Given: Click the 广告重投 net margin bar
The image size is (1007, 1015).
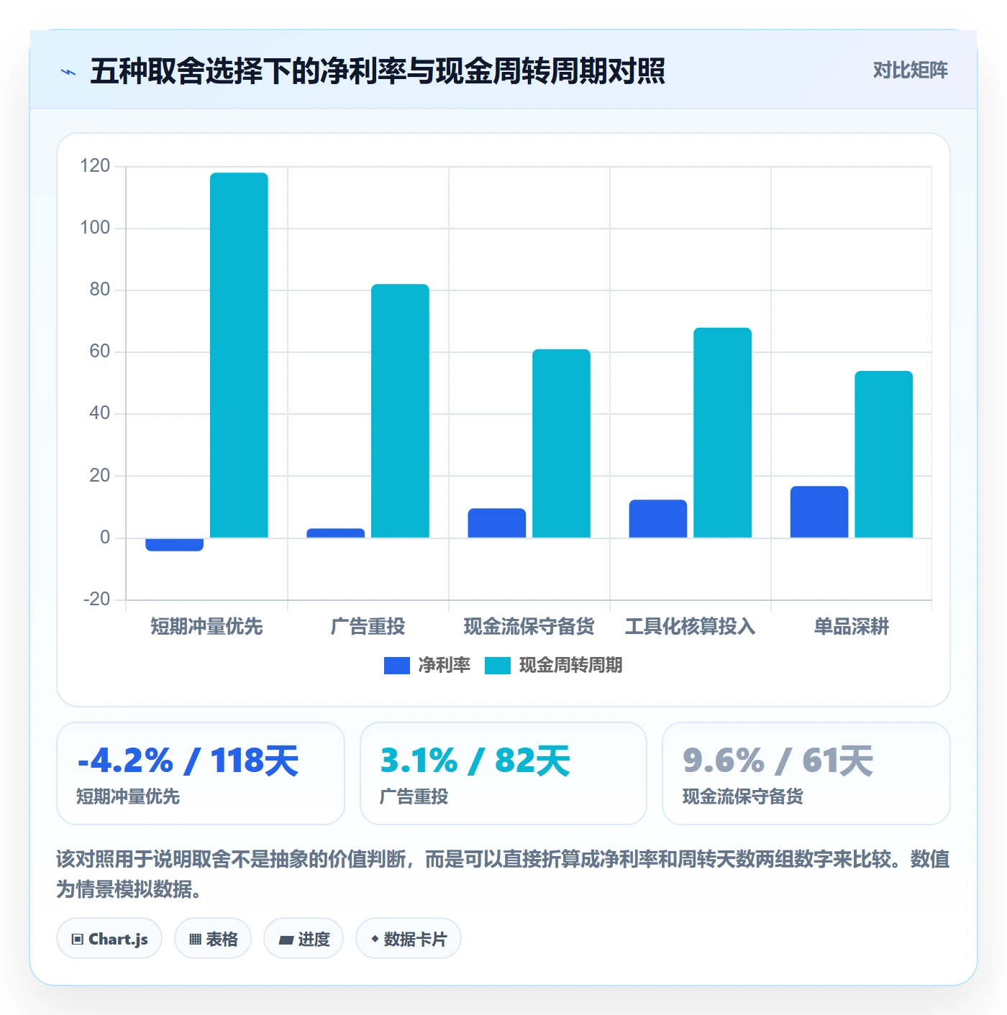Looking at the screenshot, I should (x=336, y=533).
